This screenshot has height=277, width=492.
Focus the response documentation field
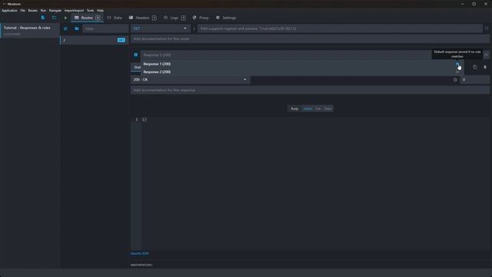(310, 90)
